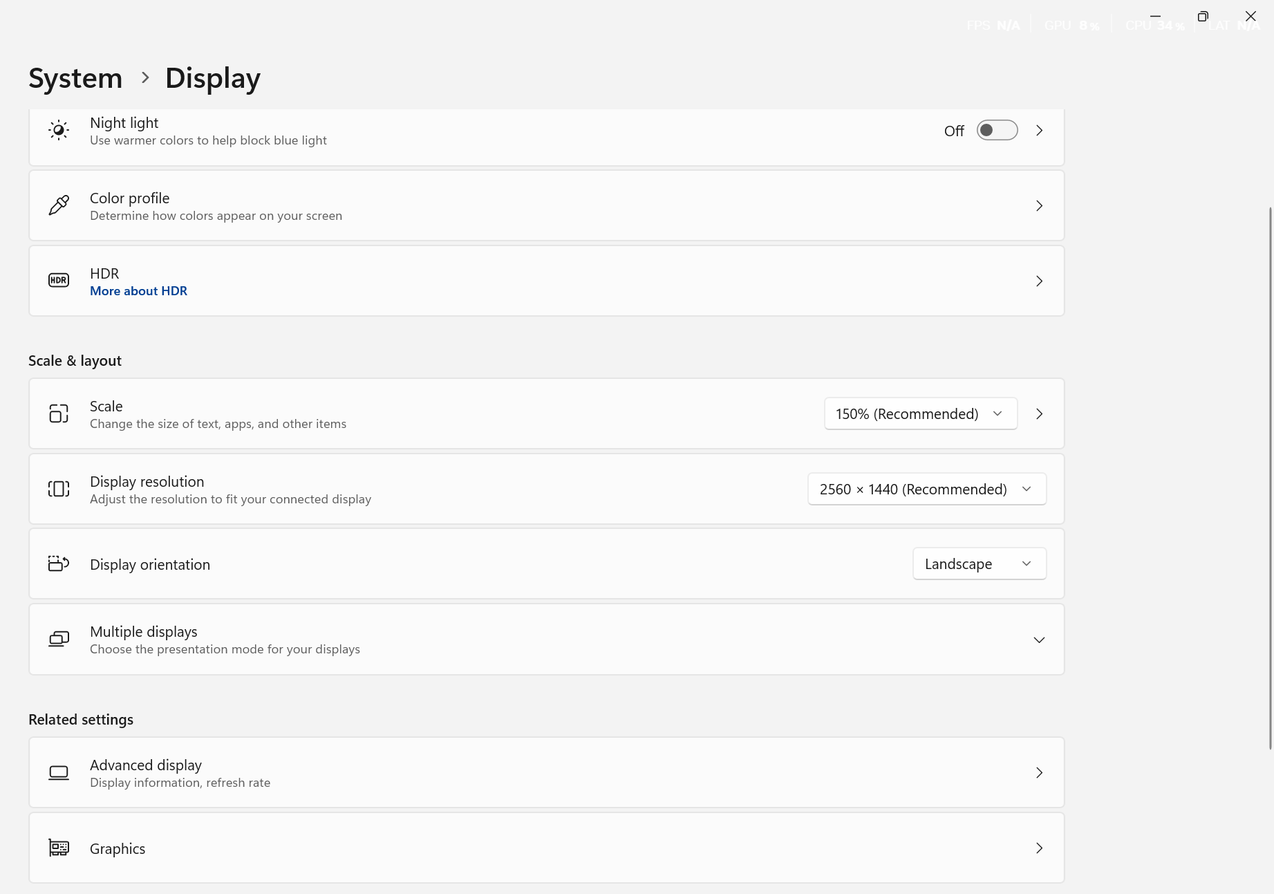Click 'Use warmer colors to help block blue light'

208,140
